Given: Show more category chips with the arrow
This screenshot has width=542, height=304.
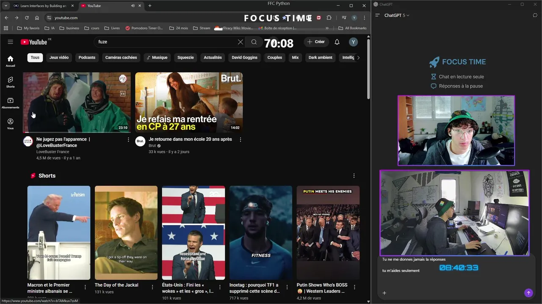Looking at the screenshot, I should [358, 57].
